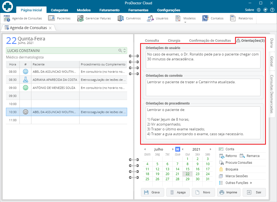This screenshot has width=277, height=202.
Task: Click flask icon for Adriana Aparecida
Action: pyautogui.click(x=26, y=80)
